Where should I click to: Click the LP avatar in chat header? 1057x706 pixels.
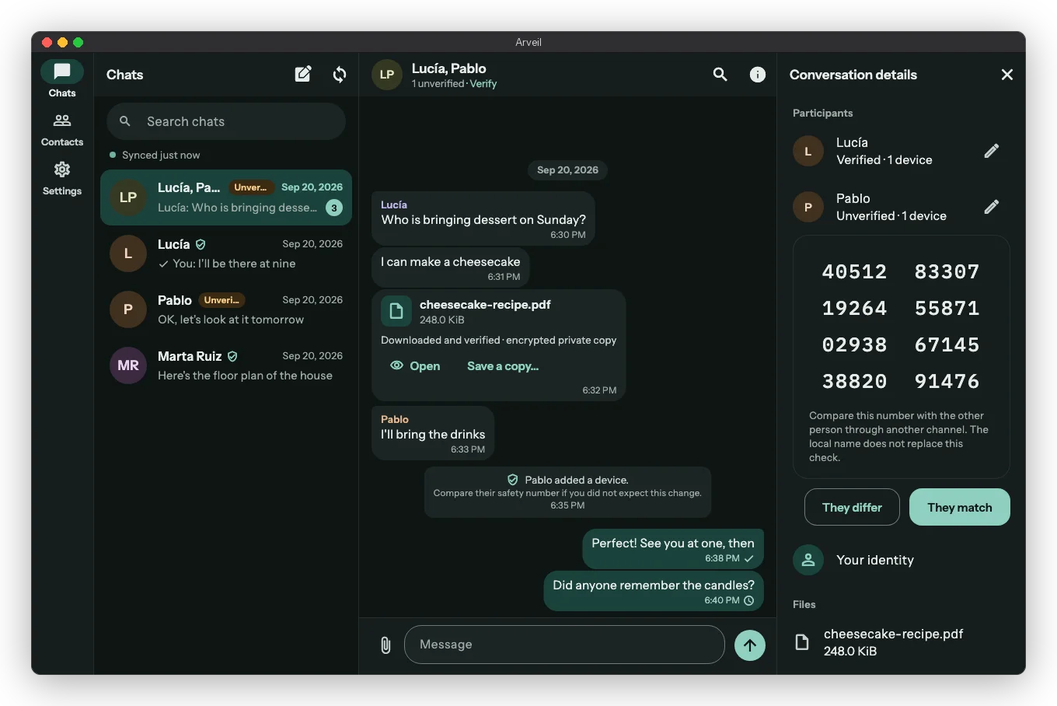[387, 75]
